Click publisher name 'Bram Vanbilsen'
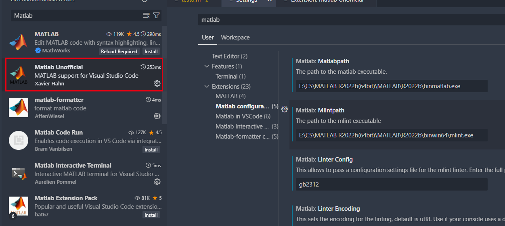 click(x=53, y=149)
